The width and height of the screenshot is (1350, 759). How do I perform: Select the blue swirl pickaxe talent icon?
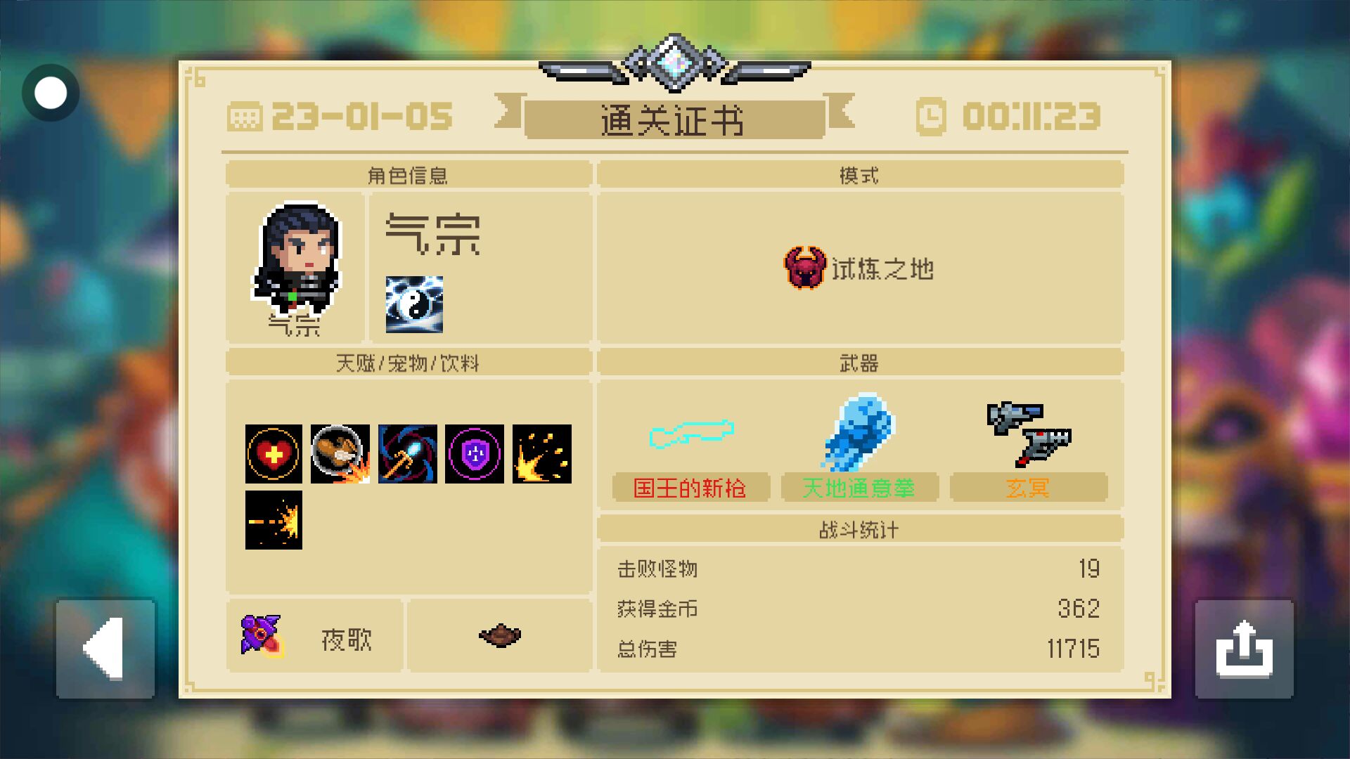point(408,454)
